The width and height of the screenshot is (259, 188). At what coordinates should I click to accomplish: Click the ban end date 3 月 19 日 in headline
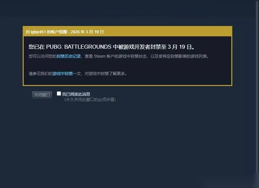(x=180, y=47)
